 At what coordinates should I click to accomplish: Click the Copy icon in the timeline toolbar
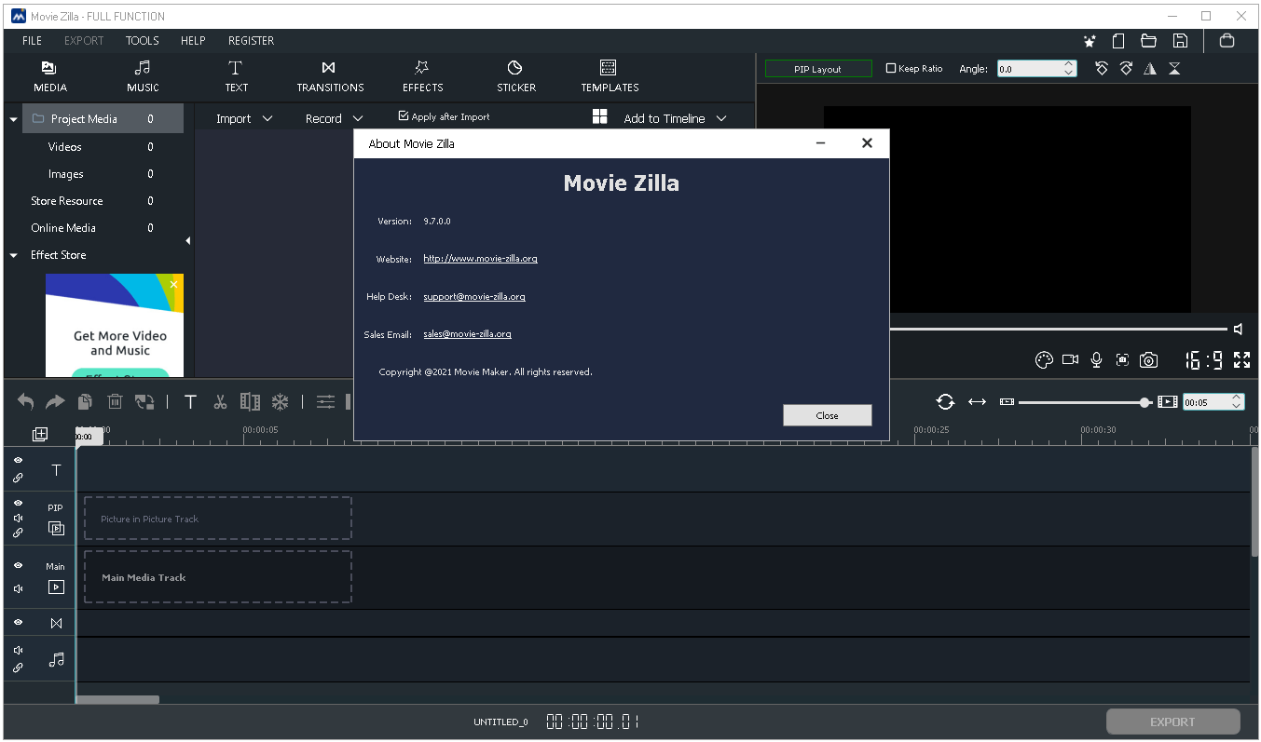85,401
